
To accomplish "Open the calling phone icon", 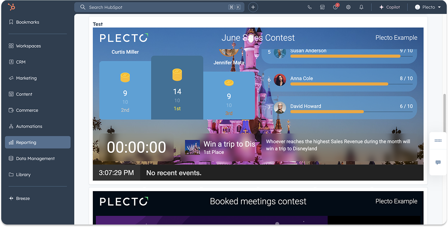I will click(309, 7).
